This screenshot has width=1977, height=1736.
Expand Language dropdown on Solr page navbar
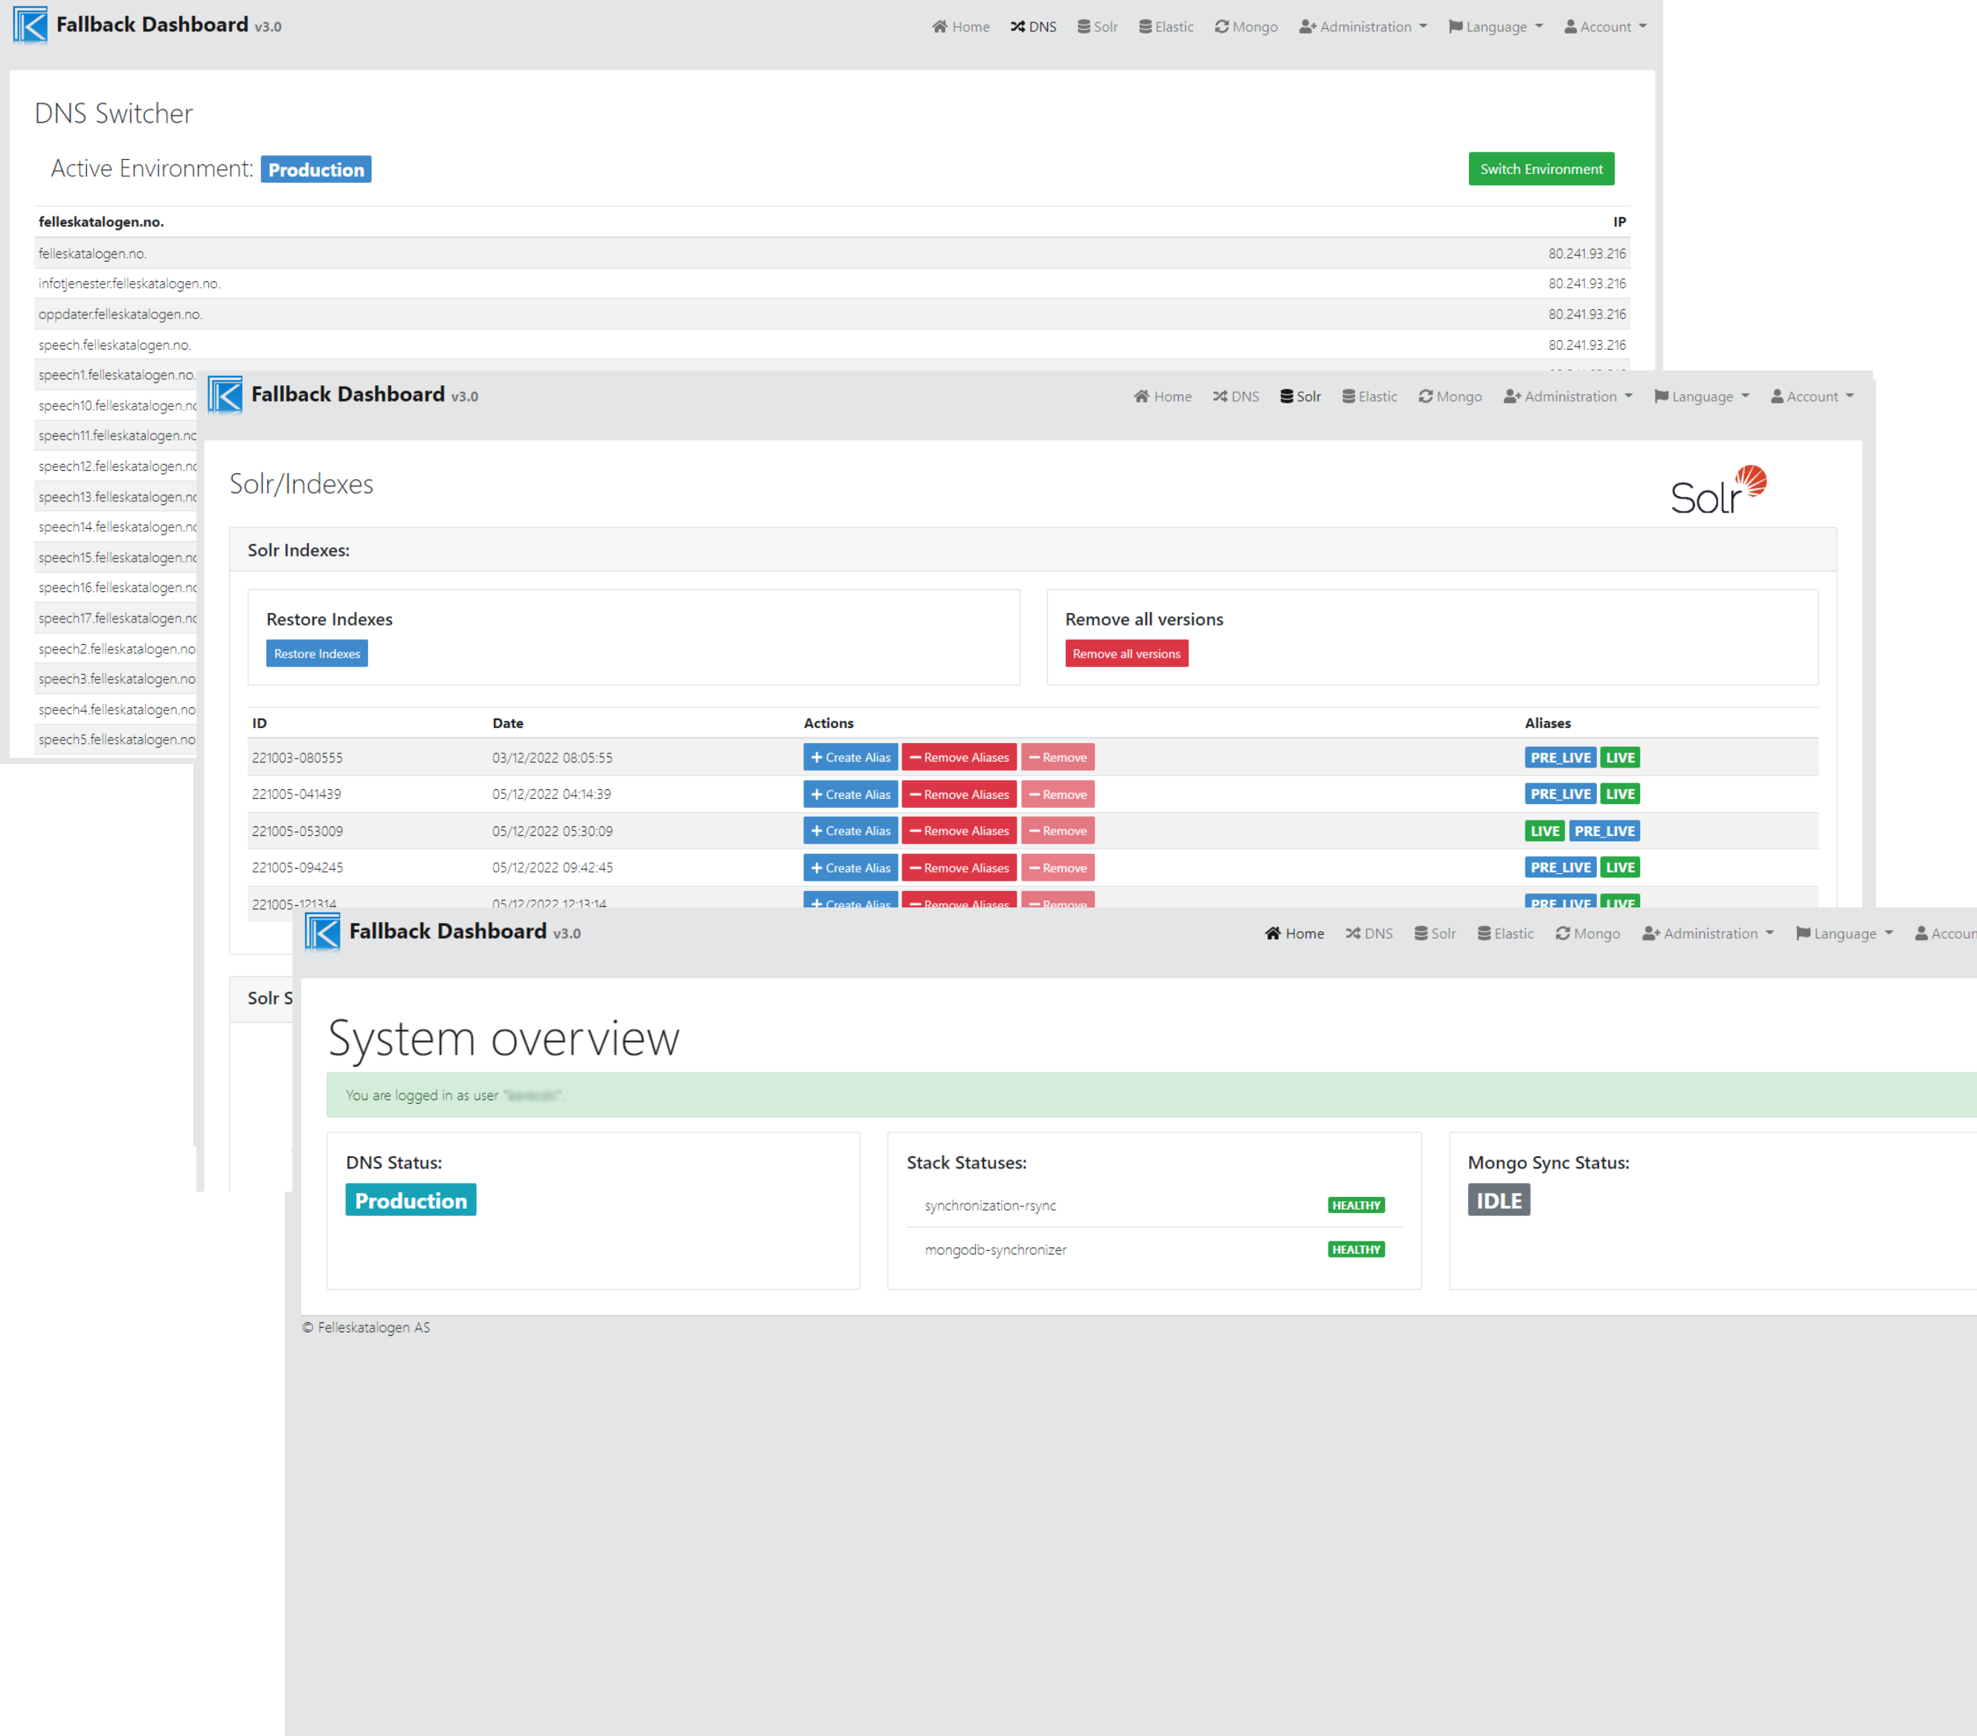1701,396
